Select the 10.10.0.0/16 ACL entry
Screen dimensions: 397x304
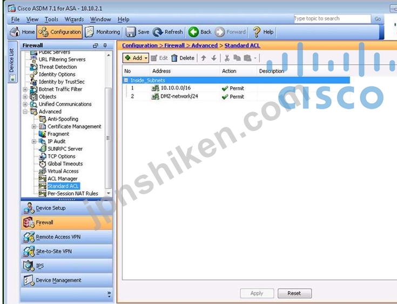click(x=236, y=88)
